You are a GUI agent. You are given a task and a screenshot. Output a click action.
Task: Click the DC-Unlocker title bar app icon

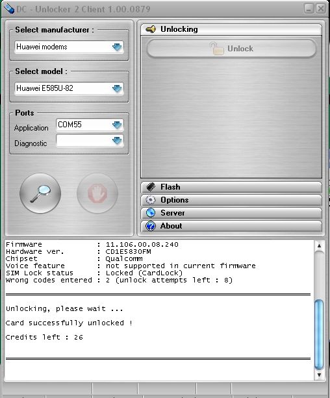tap(9, 9)
